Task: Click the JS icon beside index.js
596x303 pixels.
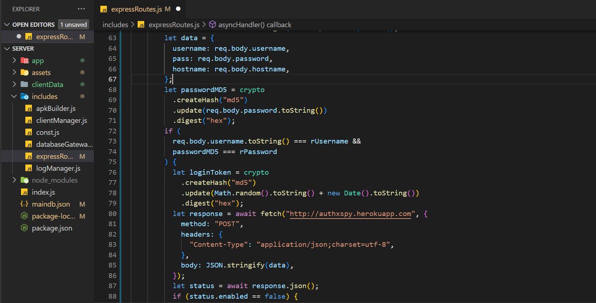Action: pos(24,192)
